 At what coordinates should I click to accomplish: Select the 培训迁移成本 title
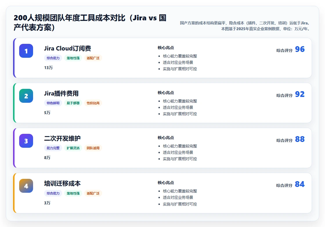62,183
